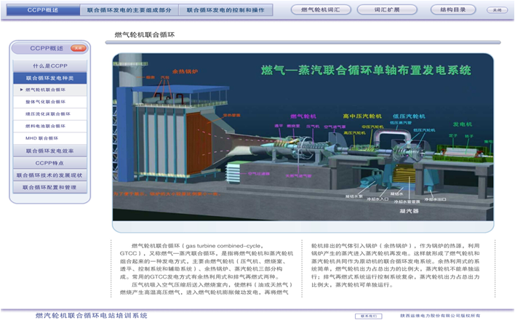Expand the 联合循环发电效率 section
Viewport: 515px width, 323px height.
pyautogui.click(x=49, y=151)
